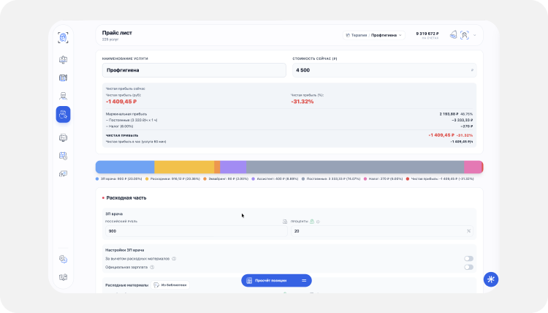
Task: Click calculator icon above ЗП врача ruble field
Action: coord(285,222)
